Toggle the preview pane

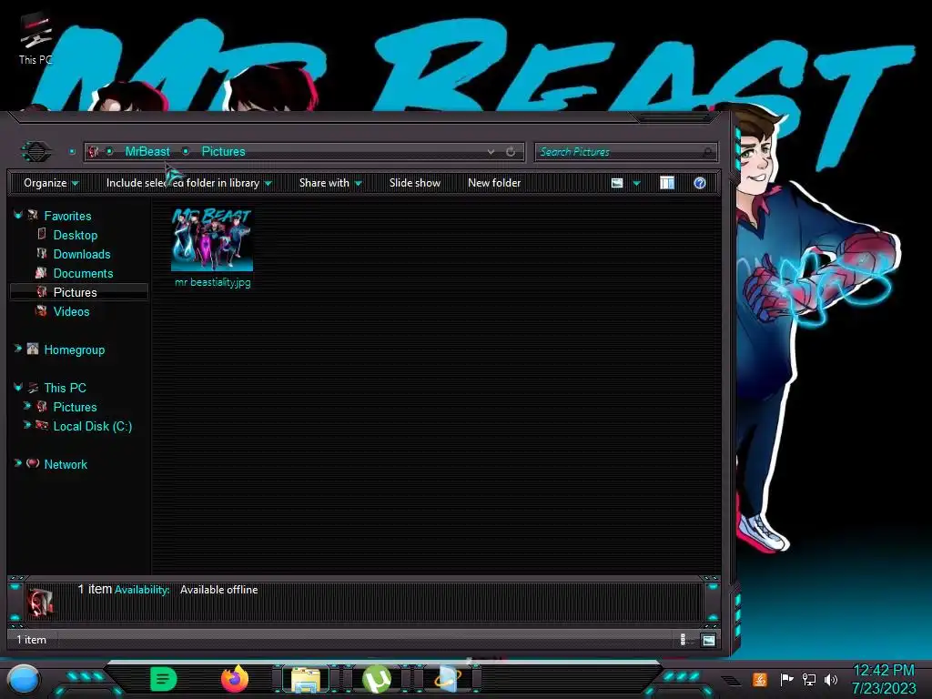click(x=667, y=183)
